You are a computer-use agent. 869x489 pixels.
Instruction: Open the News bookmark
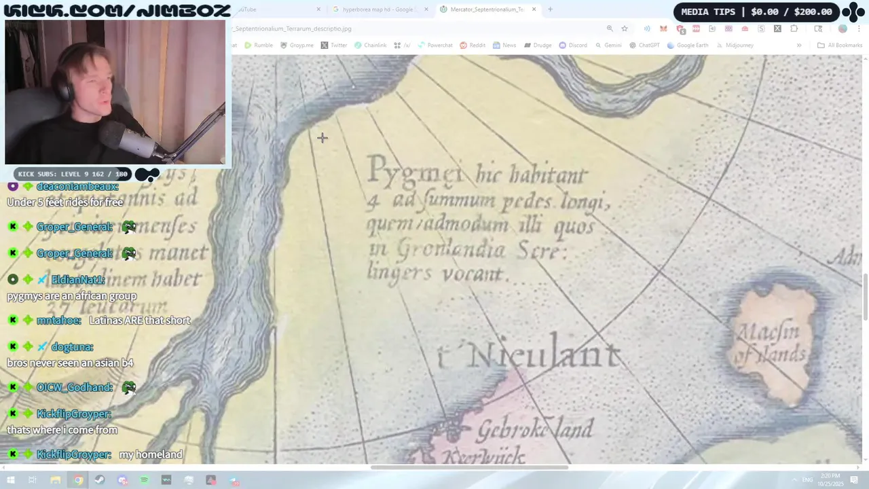click(x=504, y=46)
